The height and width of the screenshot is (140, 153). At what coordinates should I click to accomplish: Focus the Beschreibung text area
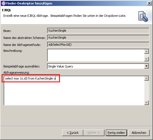96,55
